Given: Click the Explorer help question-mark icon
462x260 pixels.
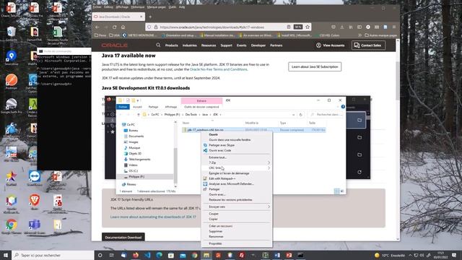Looking at the screenshot, I should 343,107.
